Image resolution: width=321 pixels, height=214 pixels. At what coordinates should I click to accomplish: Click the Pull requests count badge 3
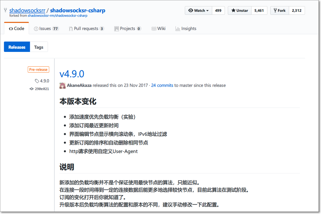point(102,29)
